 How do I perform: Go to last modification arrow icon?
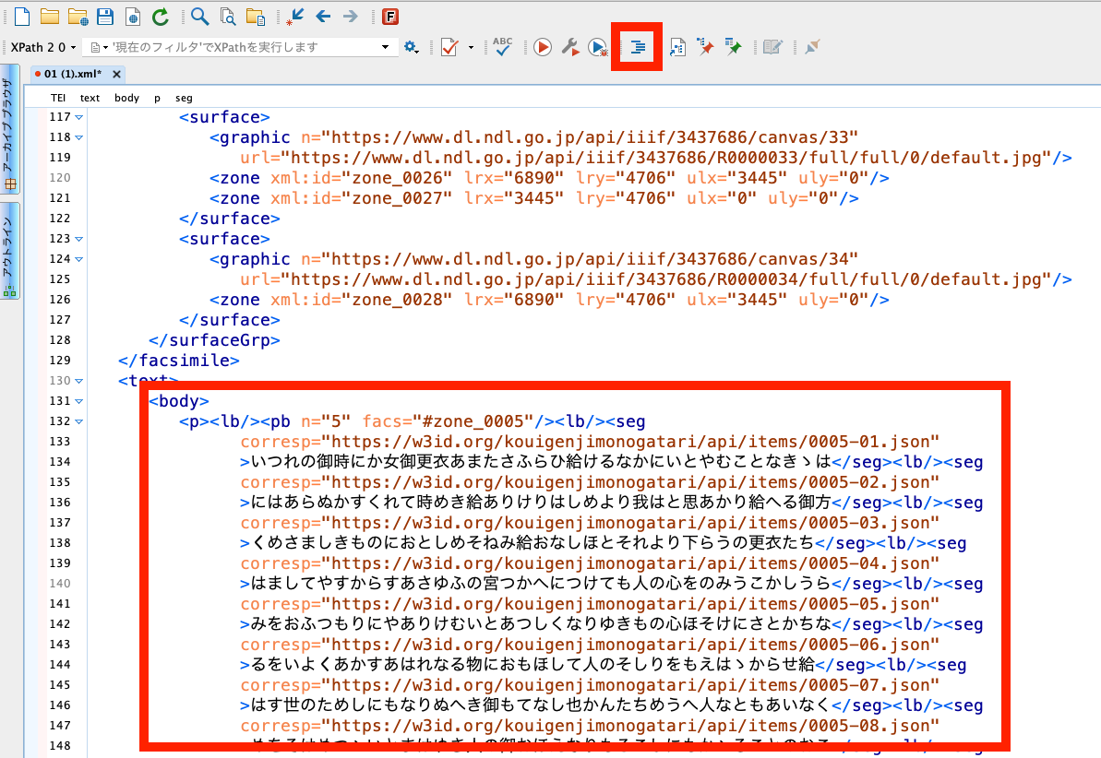[295, 17]
